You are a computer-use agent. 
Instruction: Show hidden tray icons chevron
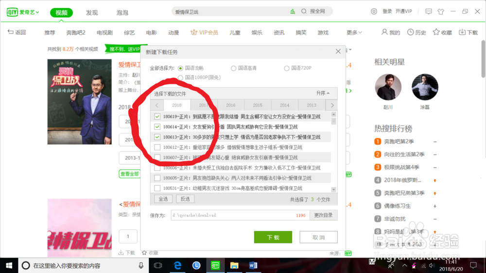pyautogui.click(x=404, y=266)
